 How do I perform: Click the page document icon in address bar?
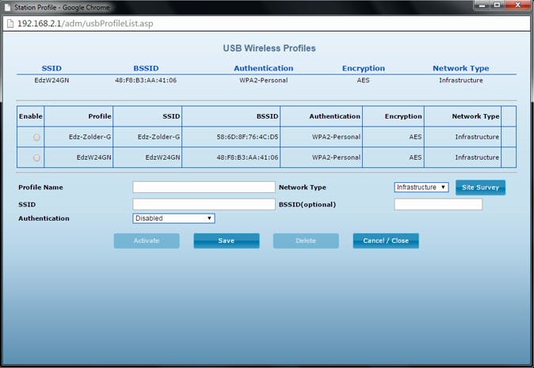10,24
